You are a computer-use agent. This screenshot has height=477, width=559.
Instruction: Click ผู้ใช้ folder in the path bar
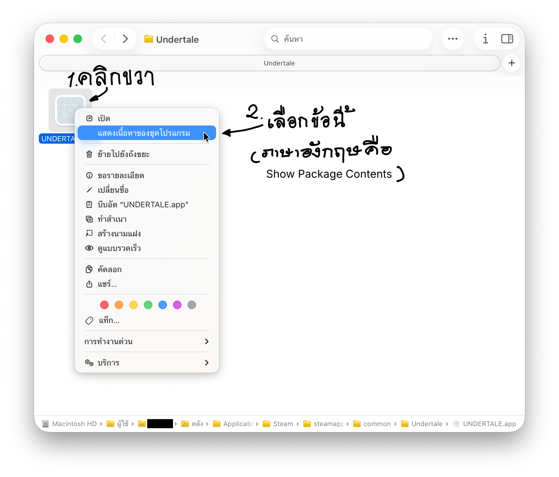pyautogui.click(x=118, y=424)
